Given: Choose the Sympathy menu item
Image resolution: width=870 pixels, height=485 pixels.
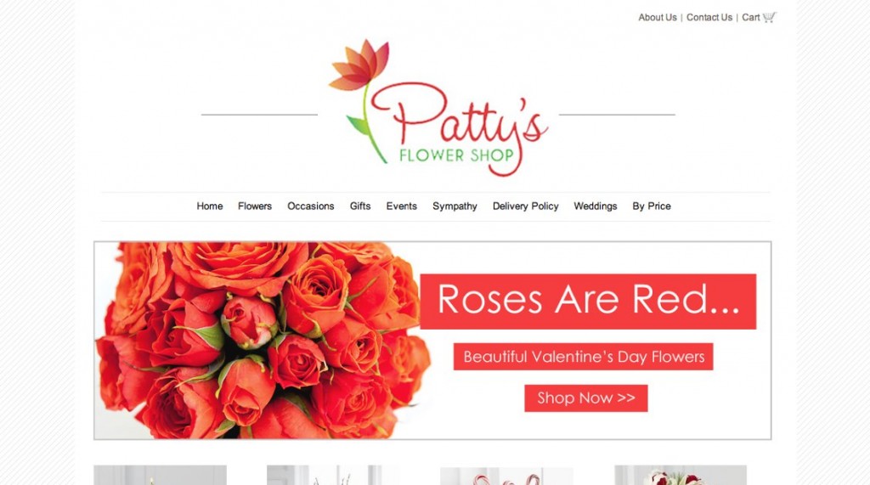Looking at the screenshot, I should [x=455, y=206].
